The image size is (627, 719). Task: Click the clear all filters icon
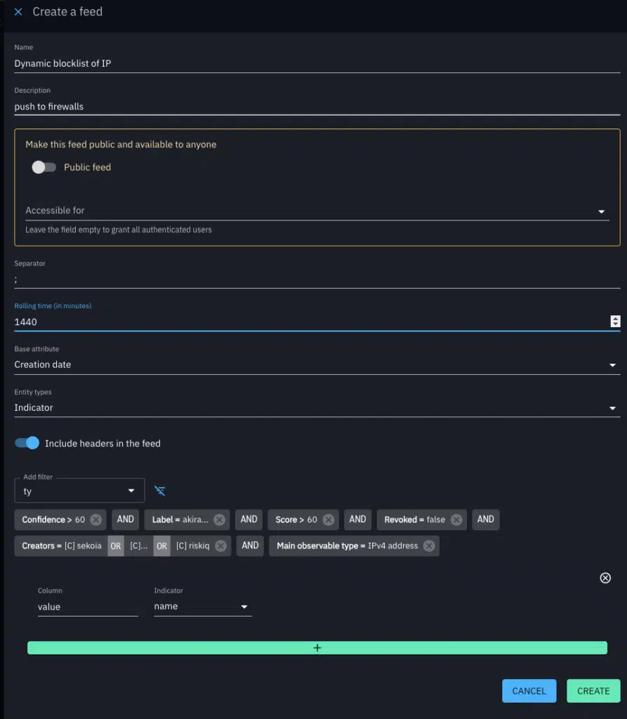tap(160, 491)
